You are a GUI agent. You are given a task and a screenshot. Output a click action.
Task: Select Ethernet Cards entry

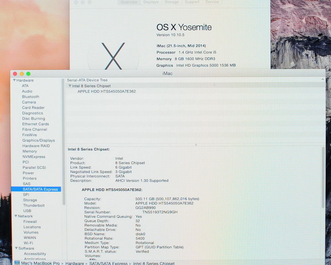coord(35,124)
